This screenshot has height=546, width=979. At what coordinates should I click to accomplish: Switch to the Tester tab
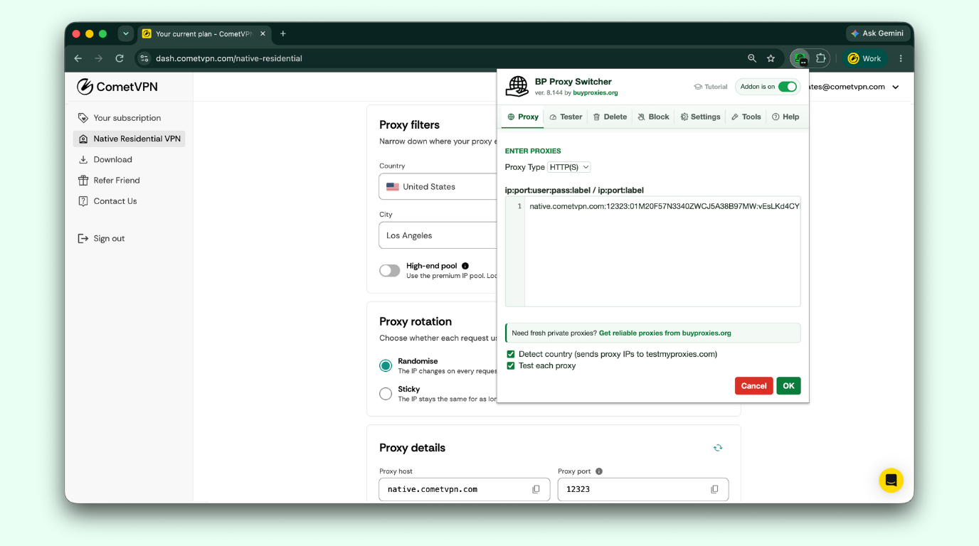[566, 117]
